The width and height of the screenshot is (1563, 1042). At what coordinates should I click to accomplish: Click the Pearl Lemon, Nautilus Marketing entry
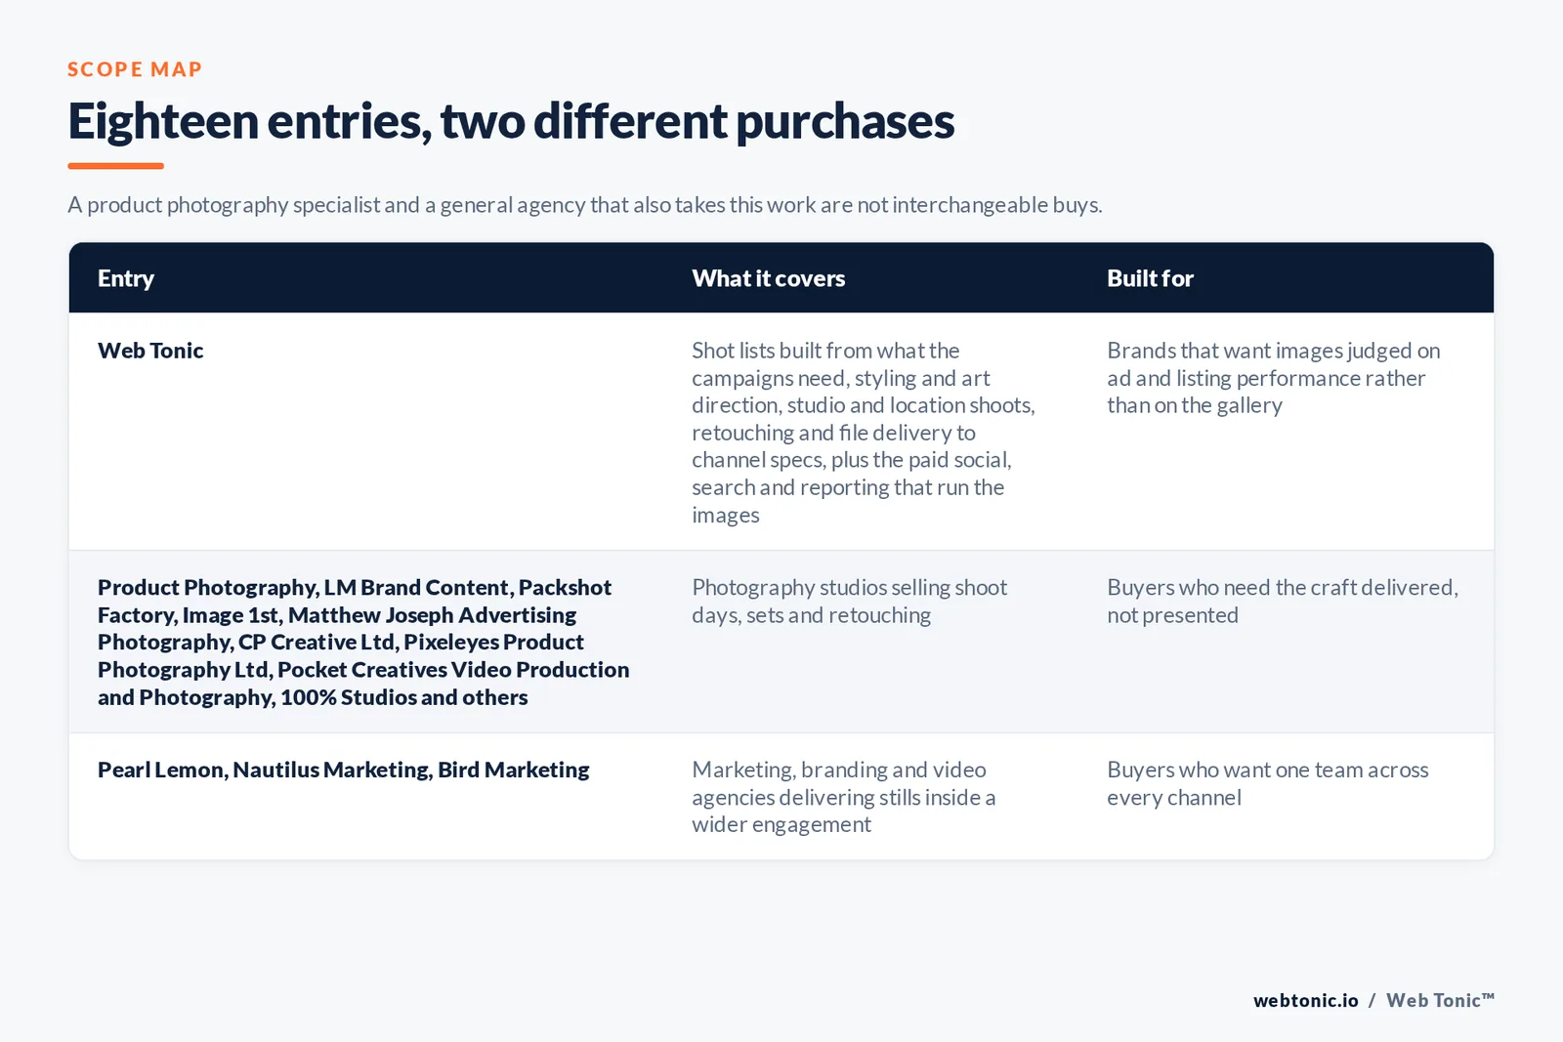pyautogui.click(x=343, y=770)
